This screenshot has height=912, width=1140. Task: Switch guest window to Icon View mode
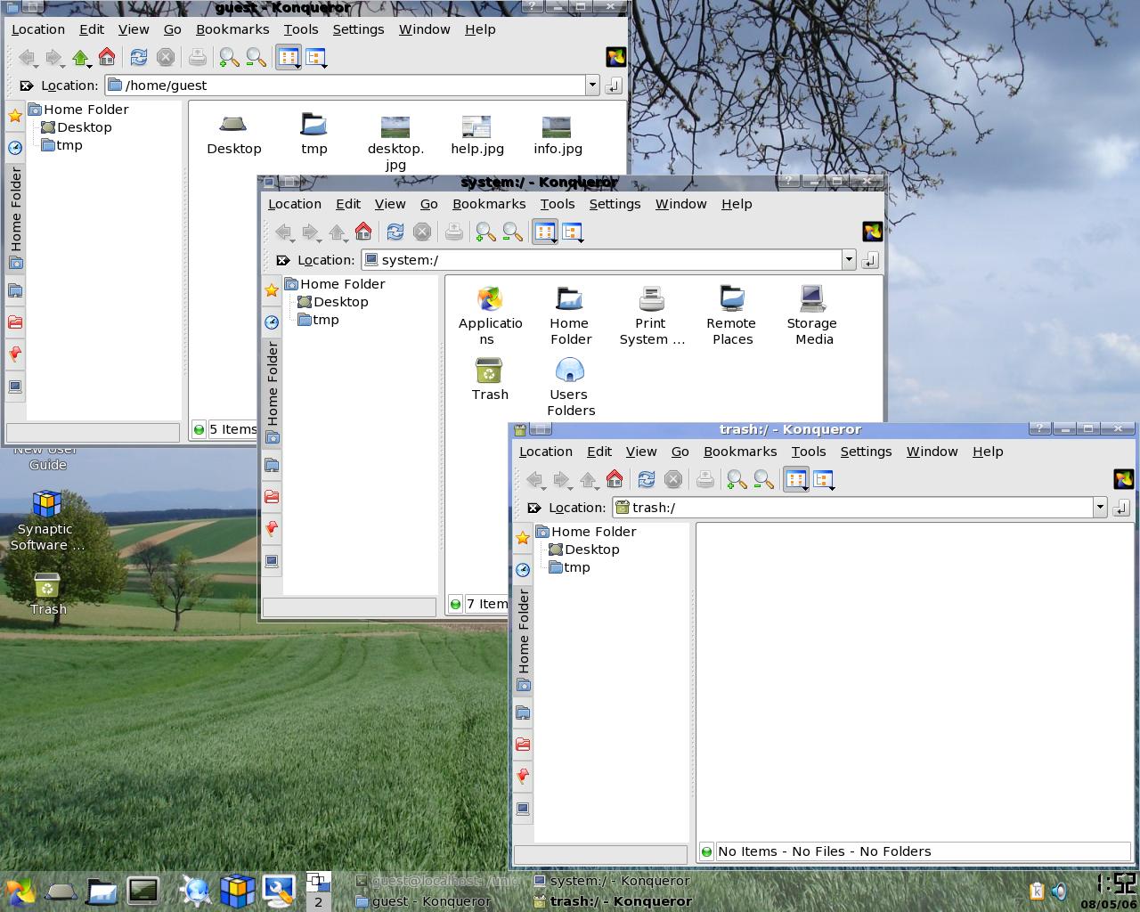289,58
